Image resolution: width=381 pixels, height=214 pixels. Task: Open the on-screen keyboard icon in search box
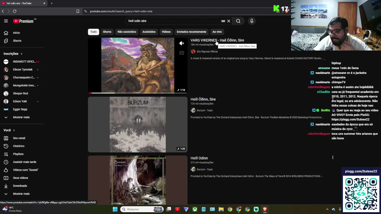click(223, 21)
